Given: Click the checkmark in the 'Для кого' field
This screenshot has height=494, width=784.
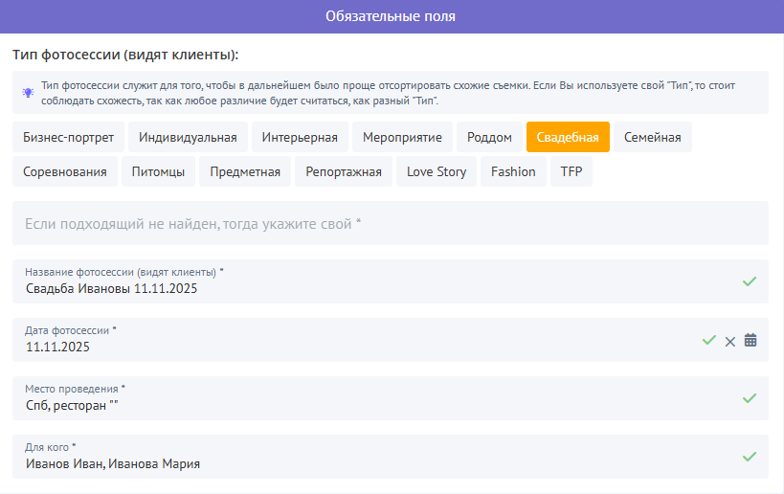Looking at the screenshot, I should (x=750, y=457).
